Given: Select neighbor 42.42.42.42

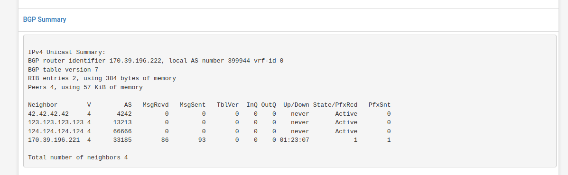Looking at the screenshot, I should tap(48, 114).
